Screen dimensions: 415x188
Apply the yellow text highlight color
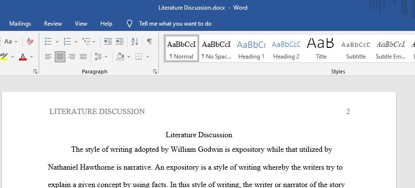coord(4,57)
